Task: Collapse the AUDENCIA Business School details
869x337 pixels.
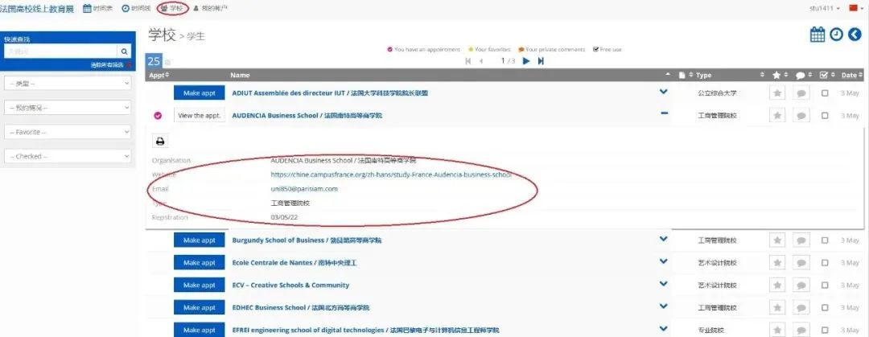Action: (x=664, y=113)
